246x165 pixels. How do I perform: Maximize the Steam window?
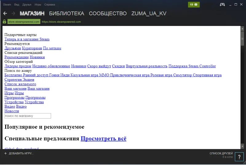[x=236, y=5]
